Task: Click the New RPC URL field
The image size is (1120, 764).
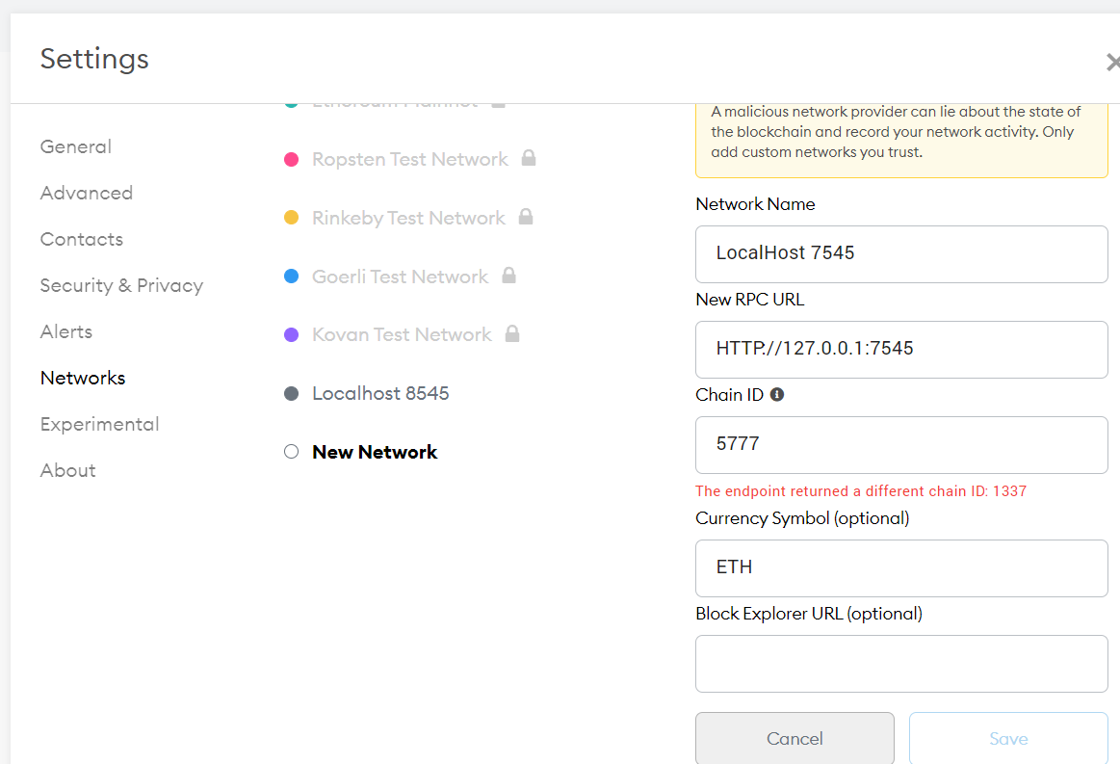Action: pyautogui.click(x=901, y=350)
